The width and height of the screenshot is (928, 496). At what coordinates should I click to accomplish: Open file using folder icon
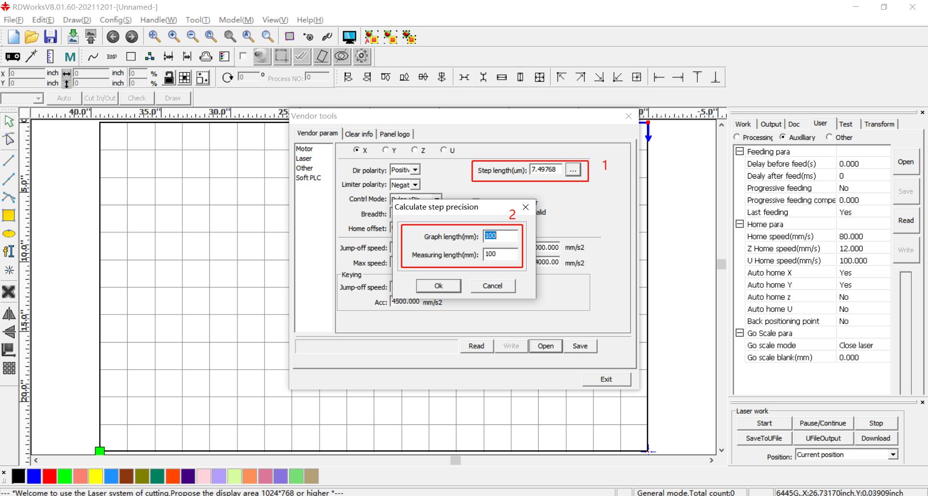[x=31, y=37]
